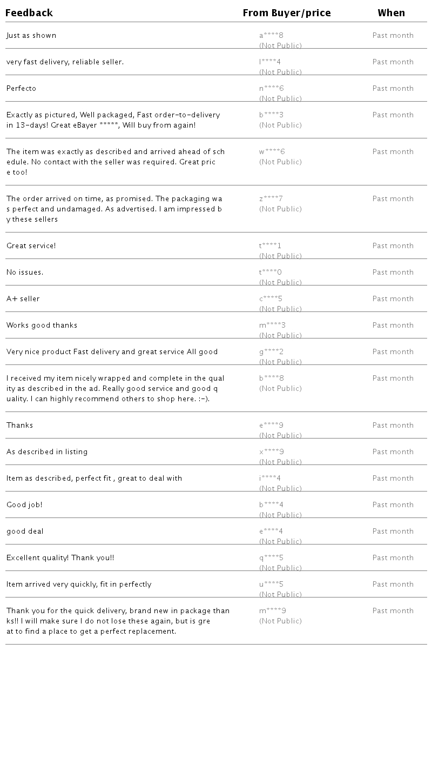This screenshot has width=432, height=770.
Task: Click buyer name z****7
Action: click(x=271, y=199)
